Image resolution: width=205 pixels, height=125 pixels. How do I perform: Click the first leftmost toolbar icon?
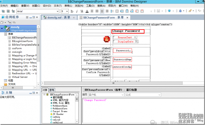[x=3, y=11]
